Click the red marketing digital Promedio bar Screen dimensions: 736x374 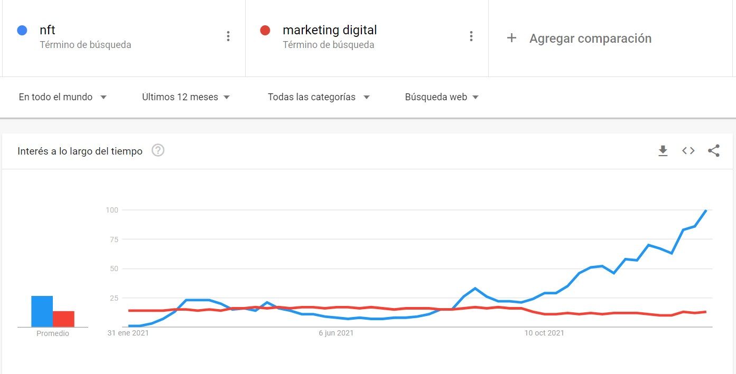(x=63, y=319)
